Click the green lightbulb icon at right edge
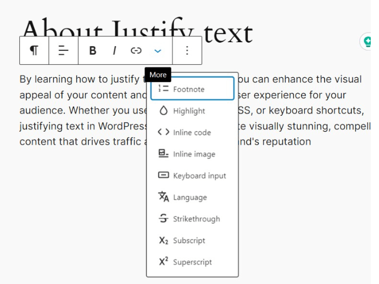Screen dimensions: 379x284 pyautogui.click(x=367, y=42)
